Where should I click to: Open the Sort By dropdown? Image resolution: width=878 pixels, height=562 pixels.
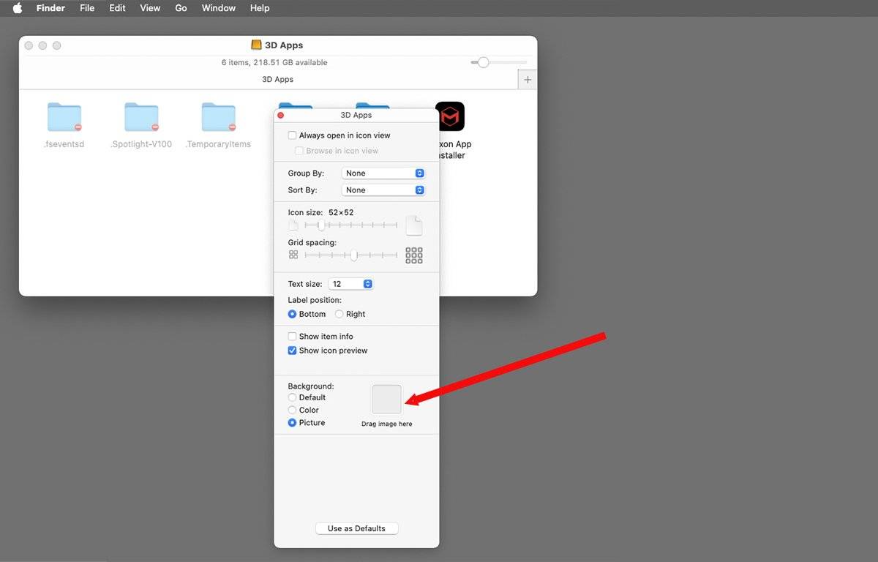(x=383, y=190)
